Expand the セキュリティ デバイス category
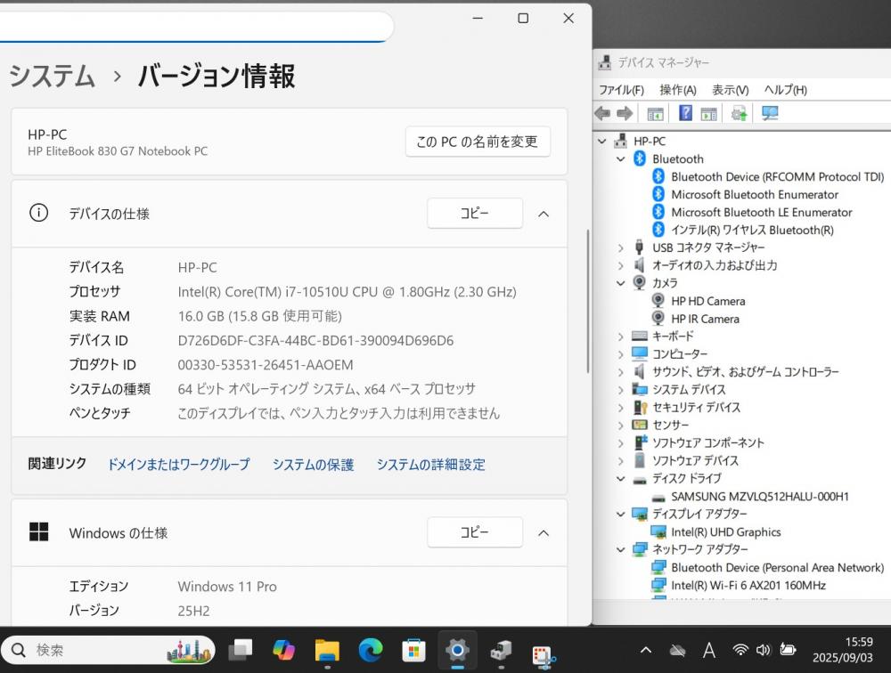 [620, 407]
